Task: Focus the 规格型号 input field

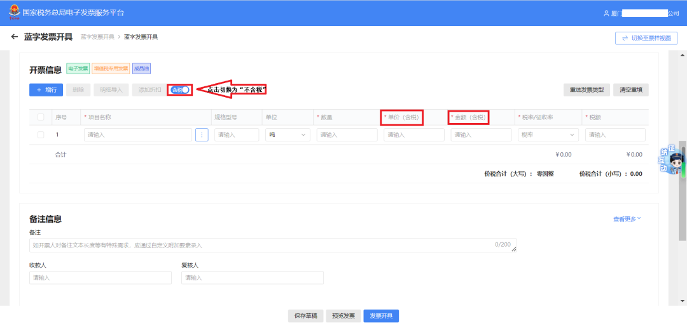Action: (x=237, y=135)
